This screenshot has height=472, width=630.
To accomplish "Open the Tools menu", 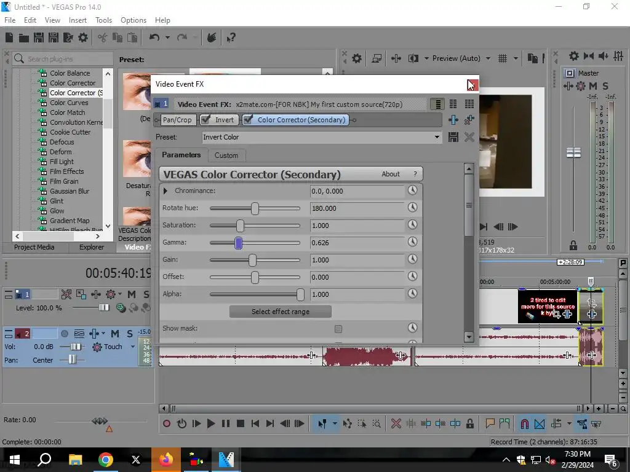I will coord(103,20).
